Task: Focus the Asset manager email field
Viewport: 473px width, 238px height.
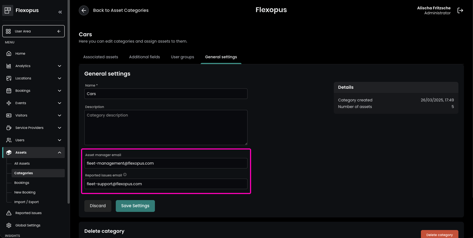Action: point(166,163)
